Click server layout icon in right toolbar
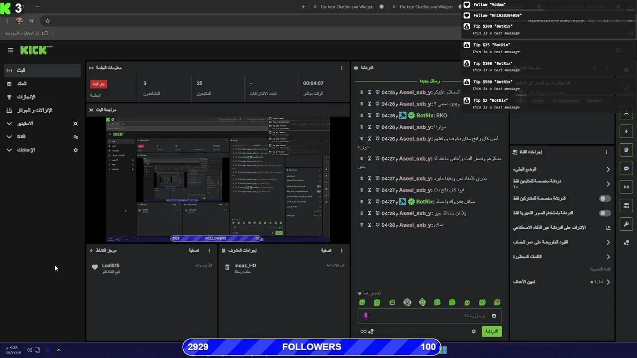The image size is (637, 358). [626, 205]
